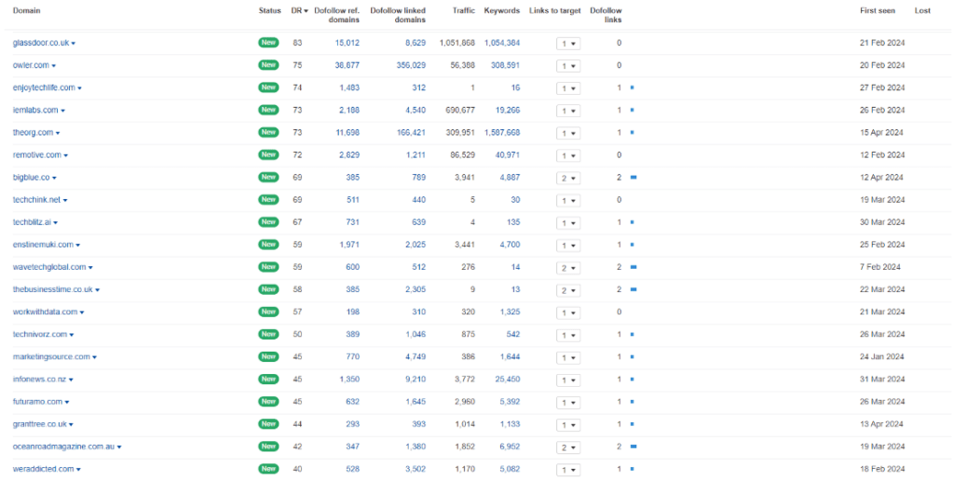The width and height of the screenshot is (954, 480).
Task: Open keywords 19,266 for iemlabs.com
Action: pyautogui.click(x=508, y=111)
